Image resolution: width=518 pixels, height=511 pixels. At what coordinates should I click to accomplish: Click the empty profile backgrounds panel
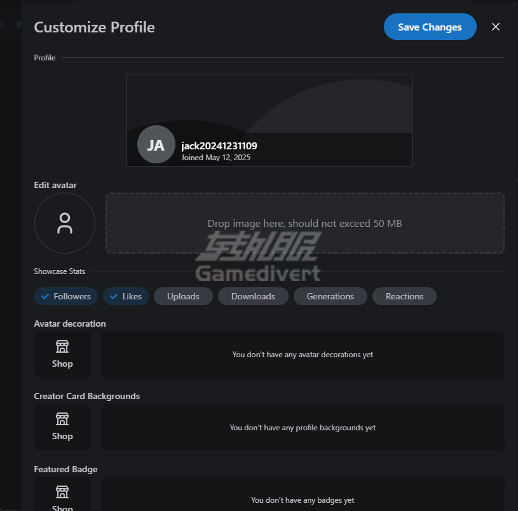(303, 427)
